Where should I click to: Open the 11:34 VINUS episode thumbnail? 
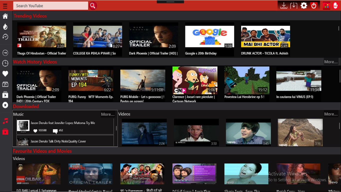pyautogui.click(x=299, y=80)
